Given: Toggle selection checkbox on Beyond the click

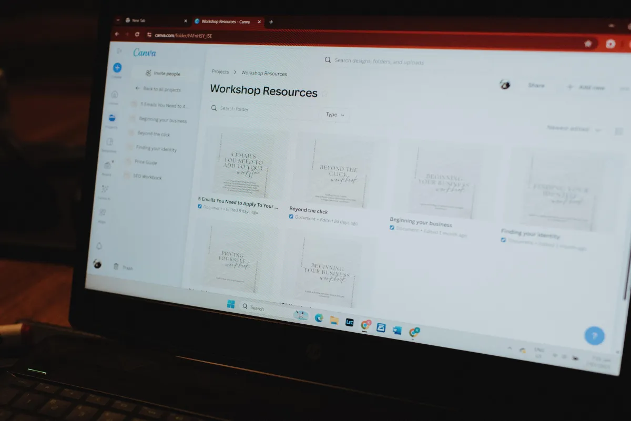Looking at the screenshot, I should (291, 217).
